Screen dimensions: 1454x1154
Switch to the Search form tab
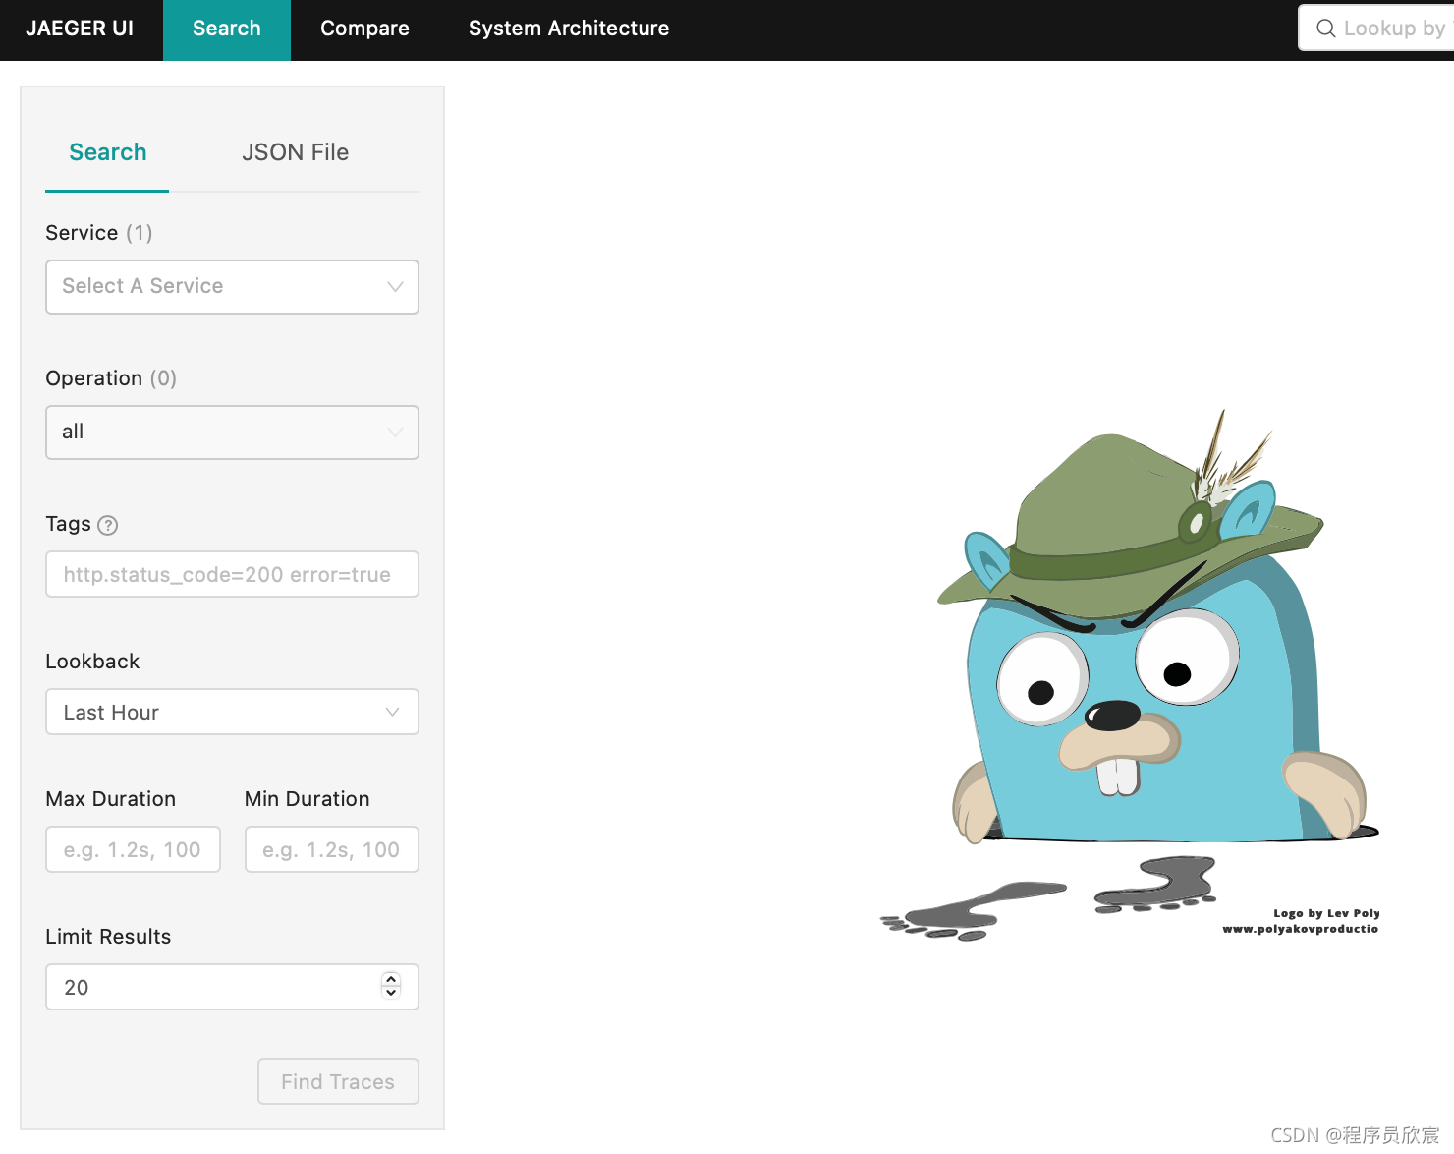107,152
